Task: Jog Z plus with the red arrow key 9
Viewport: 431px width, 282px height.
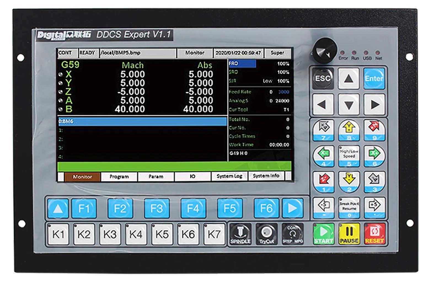Action: 374,130
